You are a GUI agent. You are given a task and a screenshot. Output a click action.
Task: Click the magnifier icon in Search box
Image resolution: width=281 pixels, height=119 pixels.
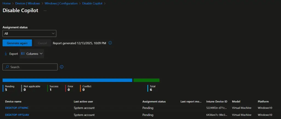tap(7, 67)
